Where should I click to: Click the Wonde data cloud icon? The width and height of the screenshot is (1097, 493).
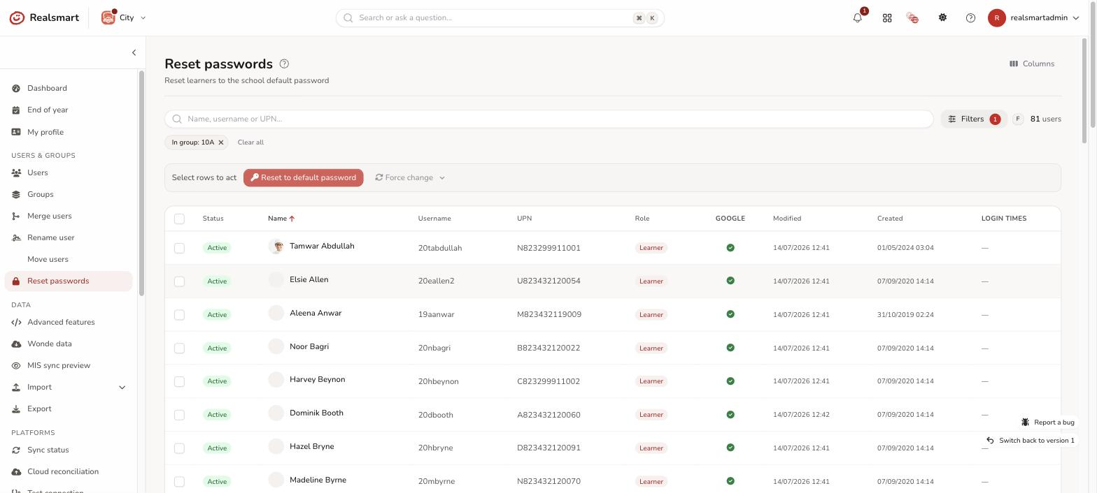(x=16, y=344)
